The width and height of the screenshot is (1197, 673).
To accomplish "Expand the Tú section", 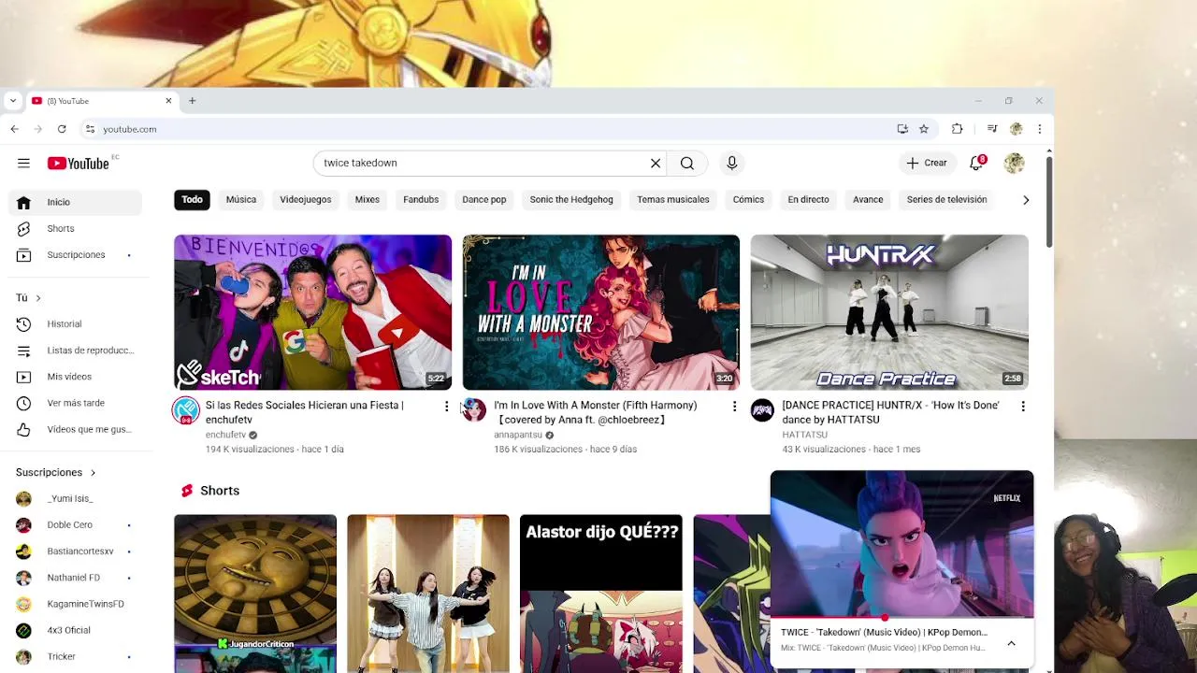I will [x=29, y=297].
